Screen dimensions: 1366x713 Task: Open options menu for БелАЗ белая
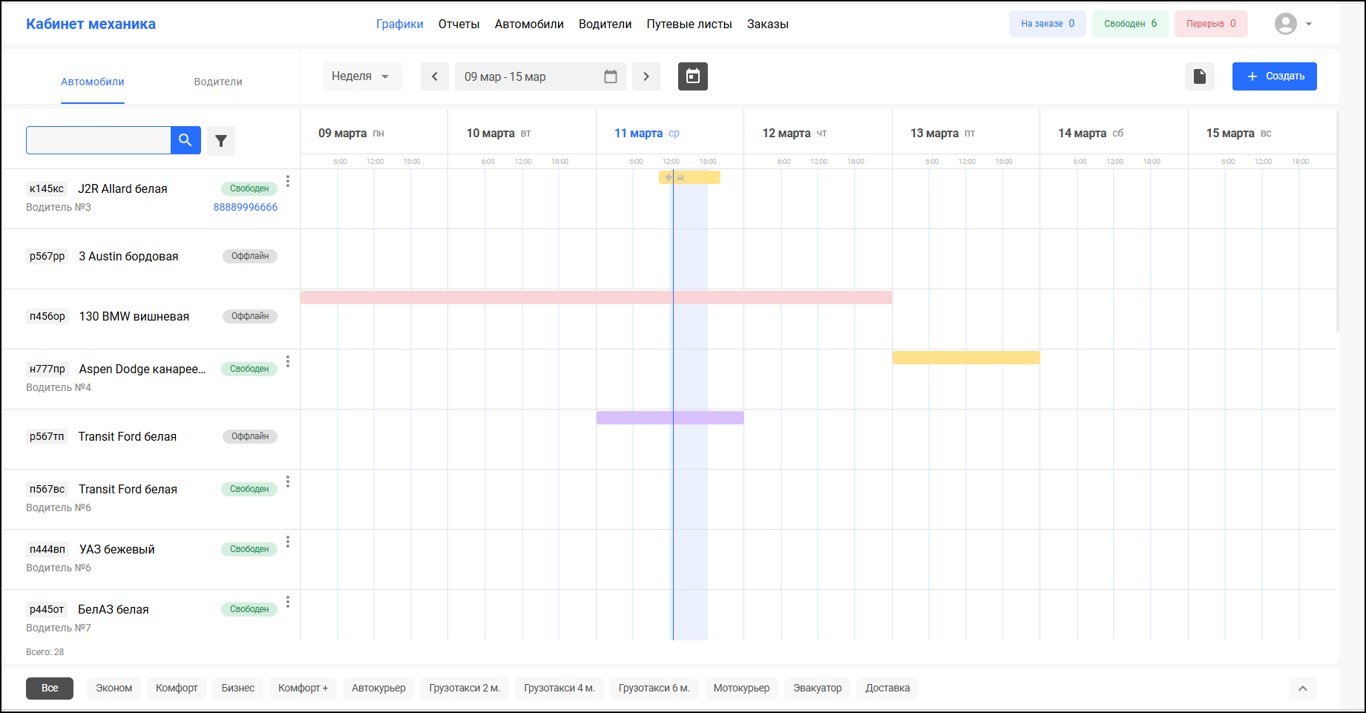click(288, 602)
